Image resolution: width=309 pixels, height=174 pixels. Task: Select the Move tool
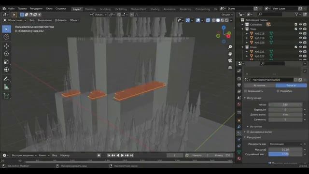pos(6,46)
